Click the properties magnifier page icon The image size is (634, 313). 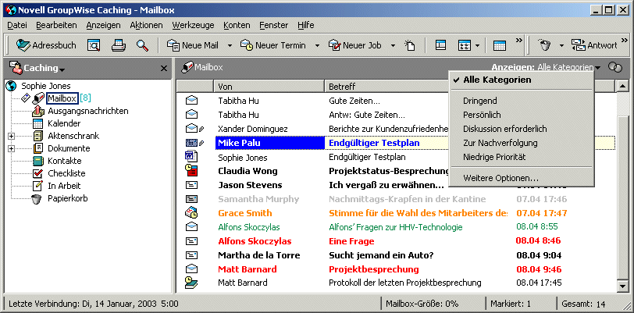(94, 45)
